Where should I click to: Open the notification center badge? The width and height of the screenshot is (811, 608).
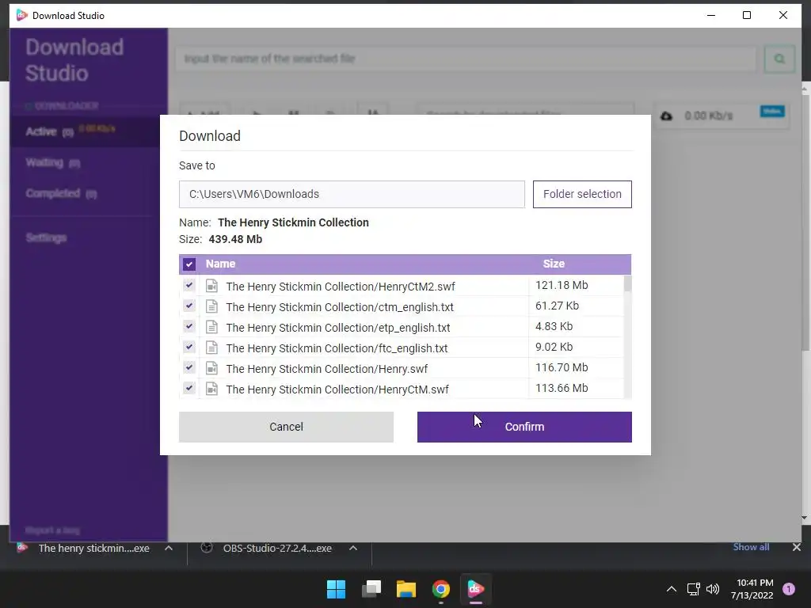(789, 589)
